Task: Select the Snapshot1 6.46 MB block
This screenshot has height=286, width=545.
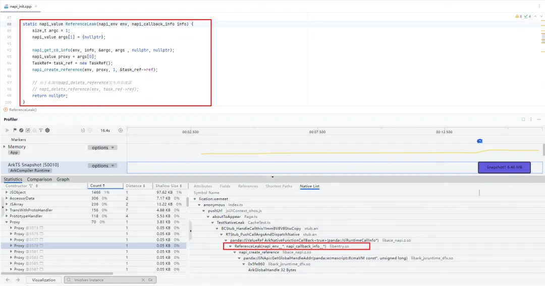Action: tap(504, 167)
